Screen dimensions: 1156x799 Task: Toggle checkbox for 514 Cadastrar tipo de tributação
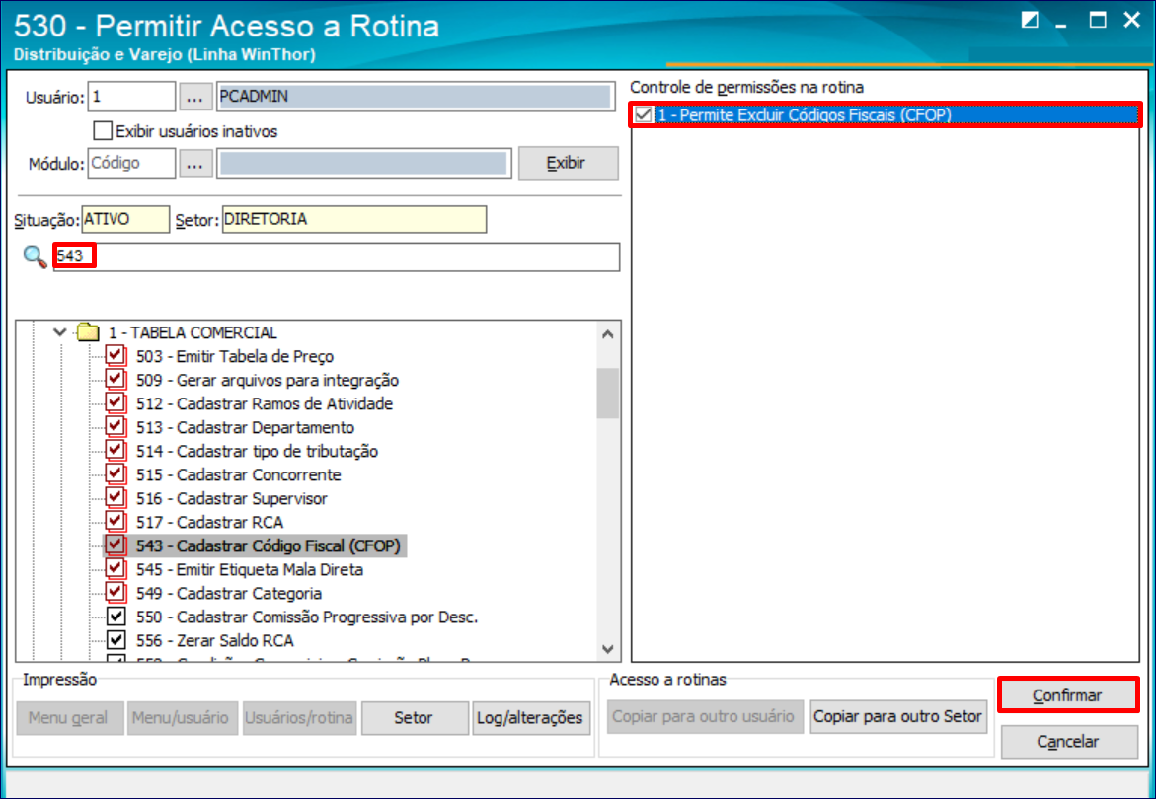click(116, 450)
